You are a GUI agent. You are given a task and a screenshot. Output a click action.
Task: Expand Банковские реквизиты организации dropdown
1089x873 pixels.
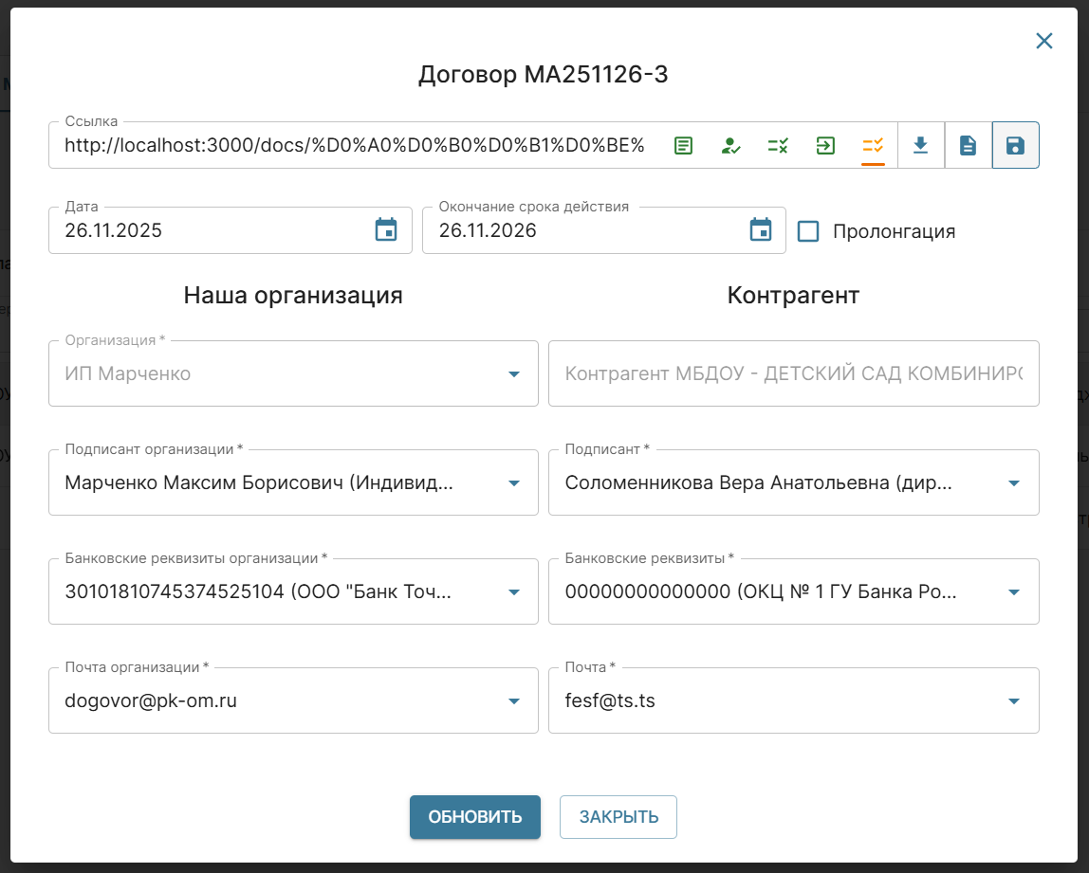point(514,592)
